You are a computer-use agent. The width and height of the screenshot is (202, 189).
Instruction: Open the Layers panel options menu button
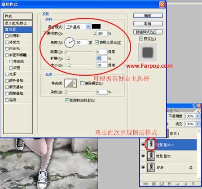click(x=199, y=111)
